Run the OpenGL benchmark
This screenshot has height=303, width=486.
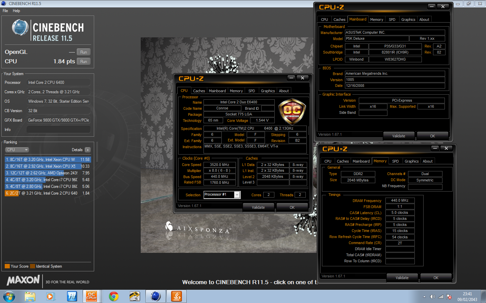coord(84,52)
